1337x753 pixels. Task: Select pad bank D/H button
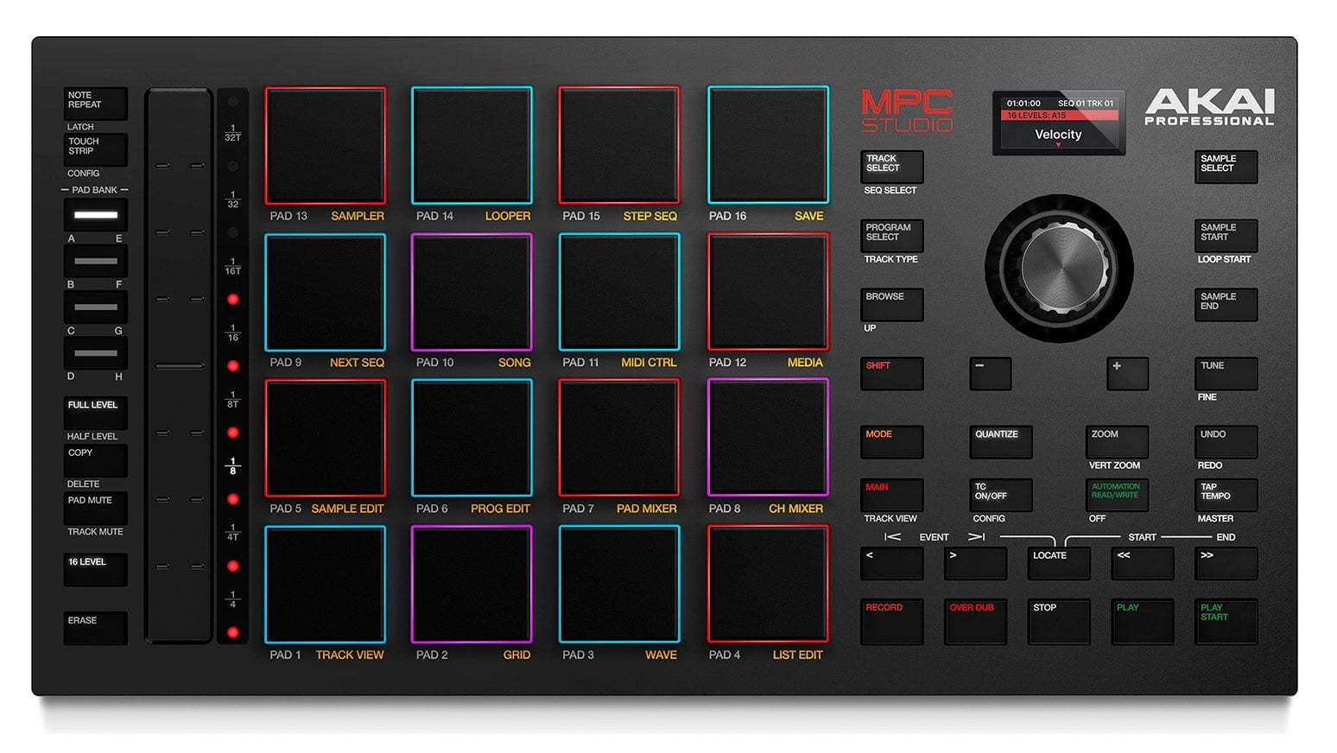tap(95, 353)
